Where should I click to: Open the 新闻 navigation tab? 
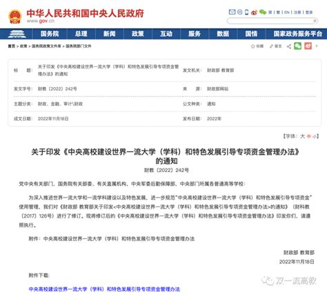(x=109, y=34)
